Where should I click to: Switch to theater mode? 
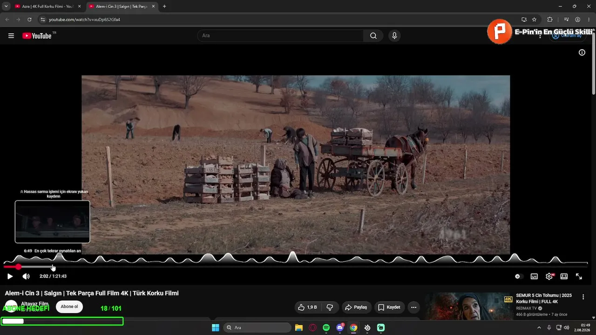click(x=564, y=276)
